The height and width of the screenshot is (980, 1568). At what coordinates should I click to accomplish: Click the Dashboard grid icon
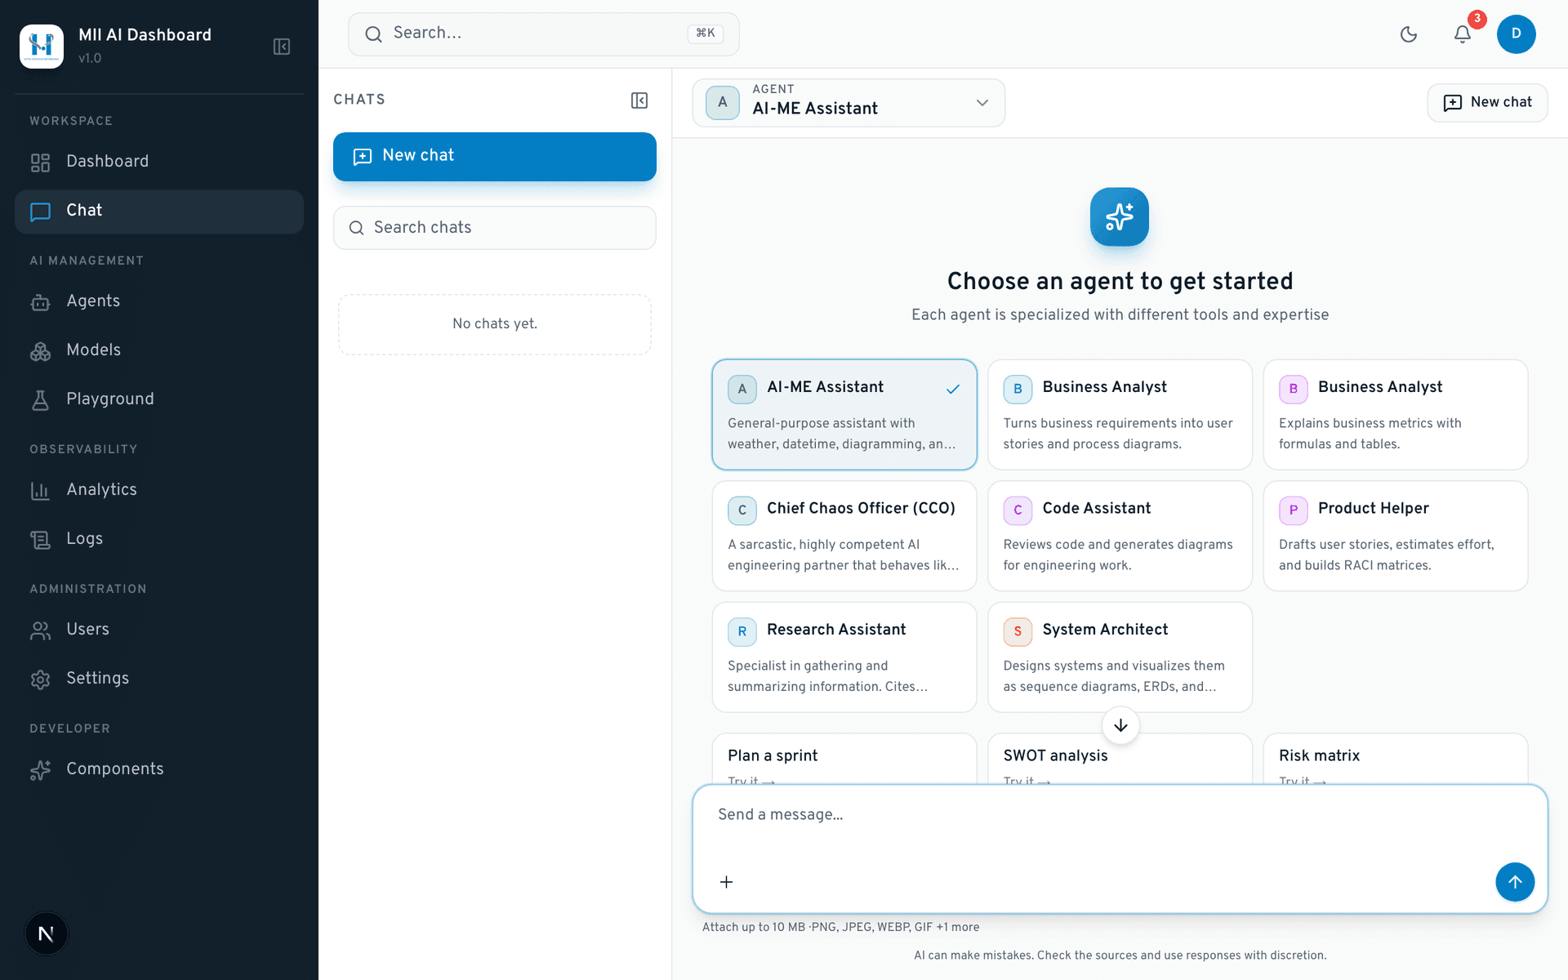click(x=40, y=163)
